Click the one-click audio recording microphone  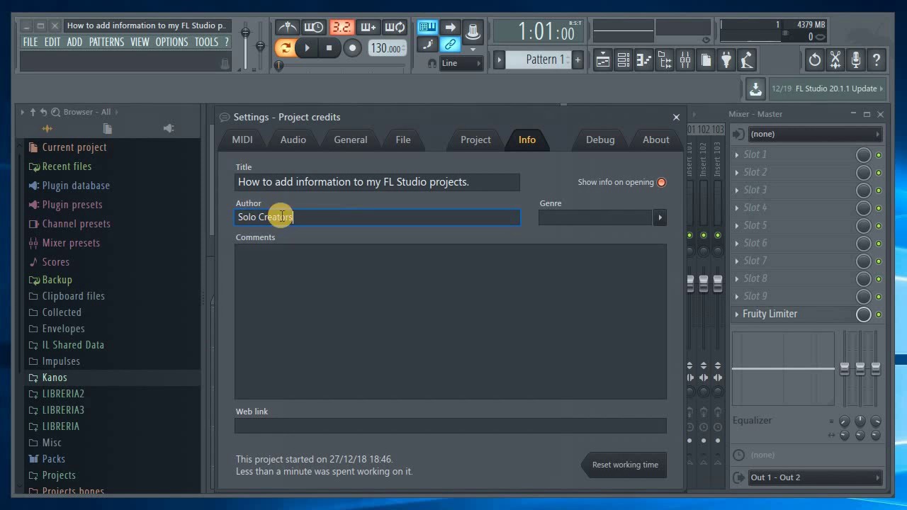[856, 60]
